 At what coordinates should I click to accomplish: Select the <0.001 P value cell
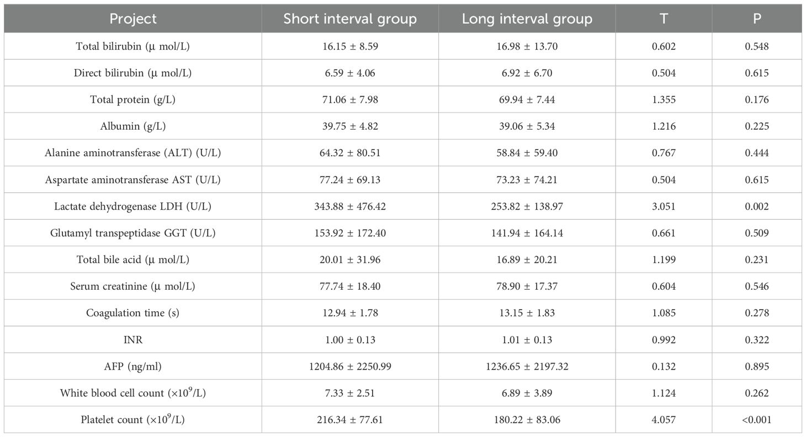pos(757,420)
